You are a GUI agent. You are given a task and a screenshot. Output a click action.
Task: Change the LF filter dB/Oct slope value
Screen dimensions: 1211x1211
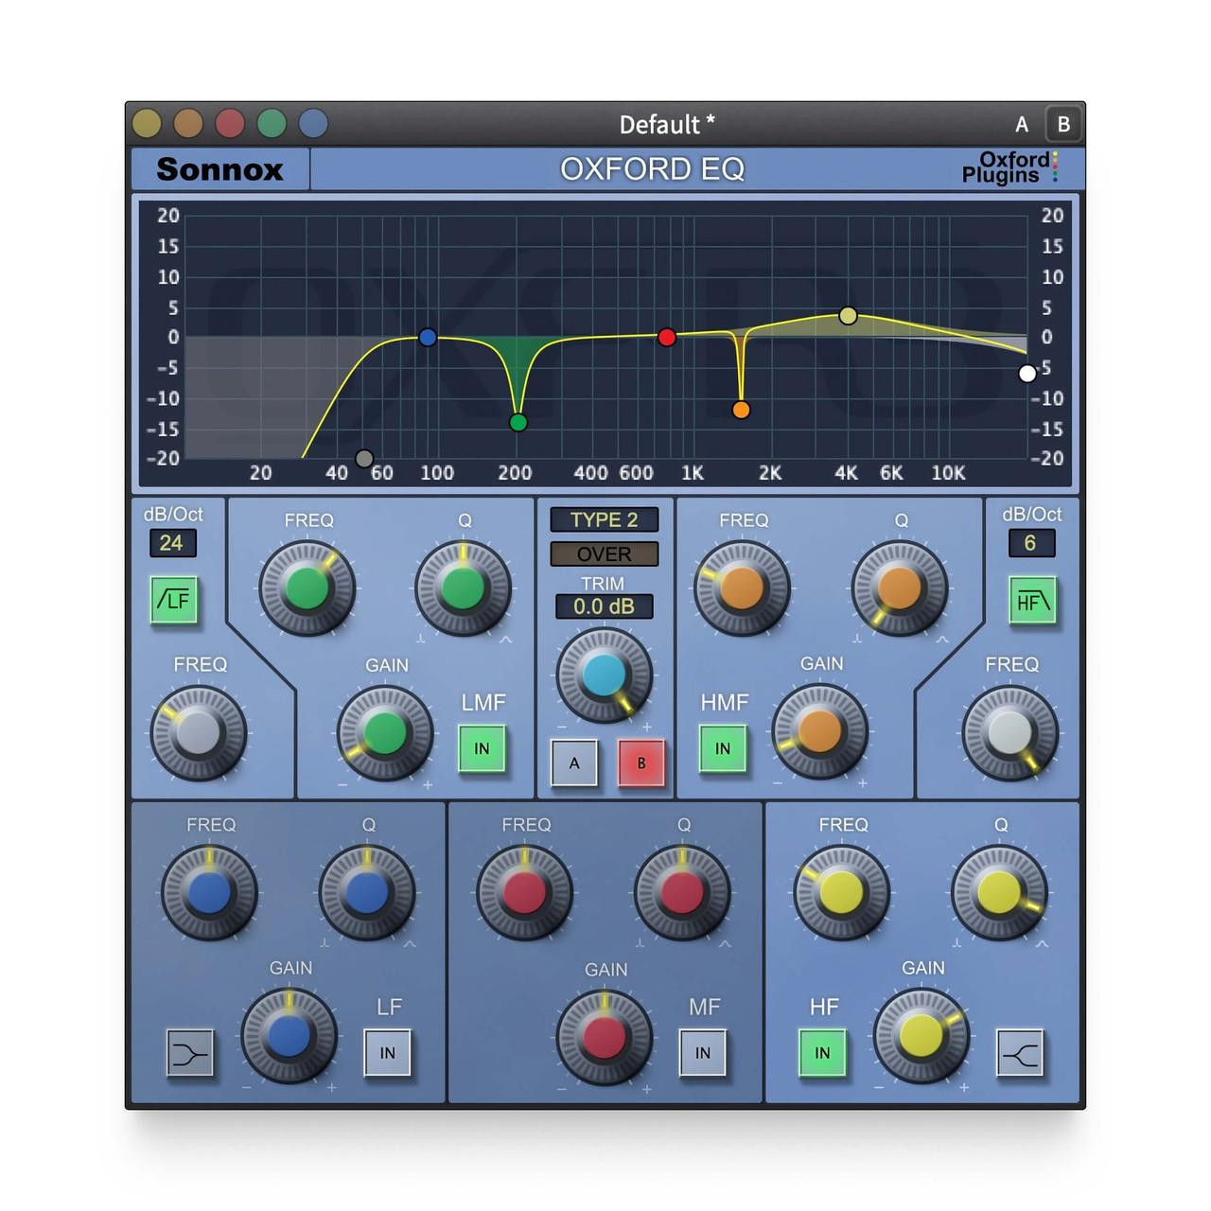click(173, 543)
